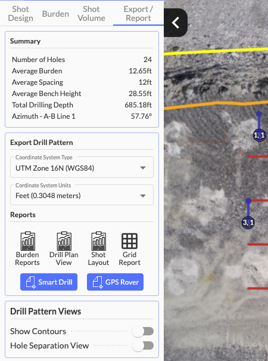The image size is (268, 361).
Task: Open the Burden Reports icon
Action: [x=27, y=241]
